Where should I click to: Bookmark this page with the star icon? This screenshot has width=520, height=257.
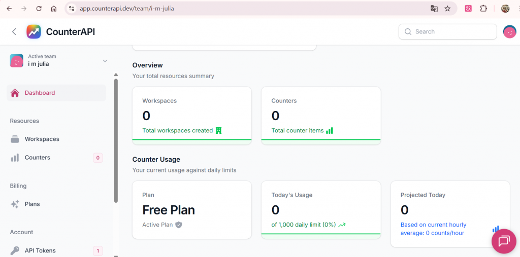(x=447, y=9)
